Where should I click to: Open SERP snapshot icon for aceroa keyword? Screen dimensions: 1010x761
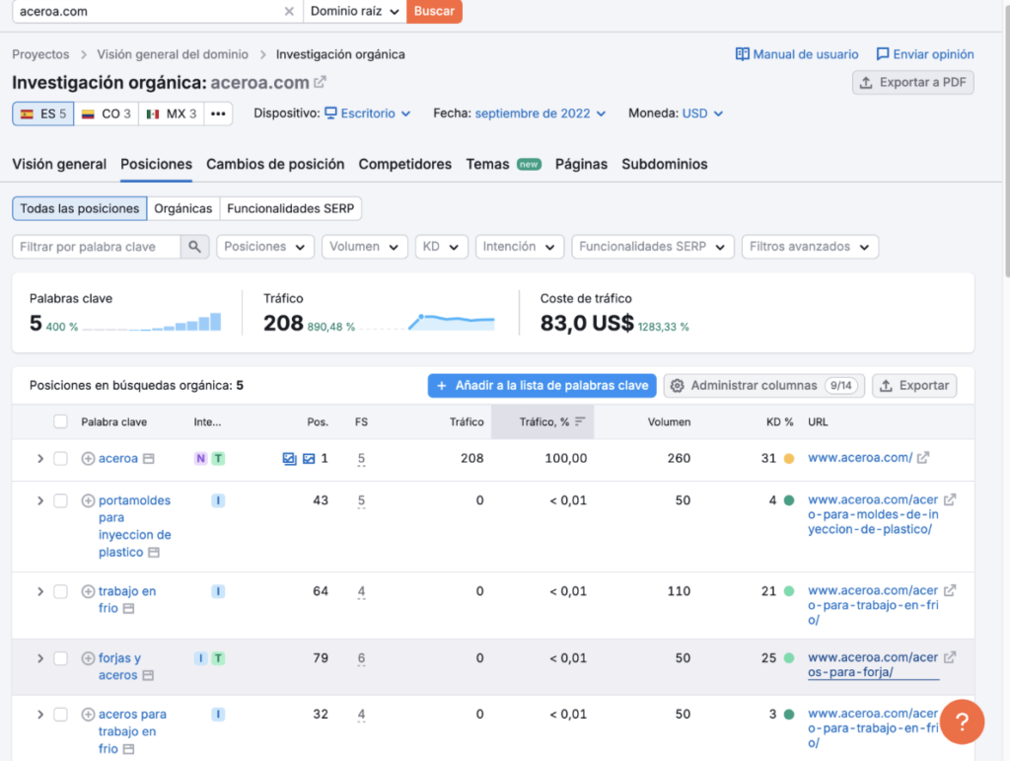(x=148, y=459)
